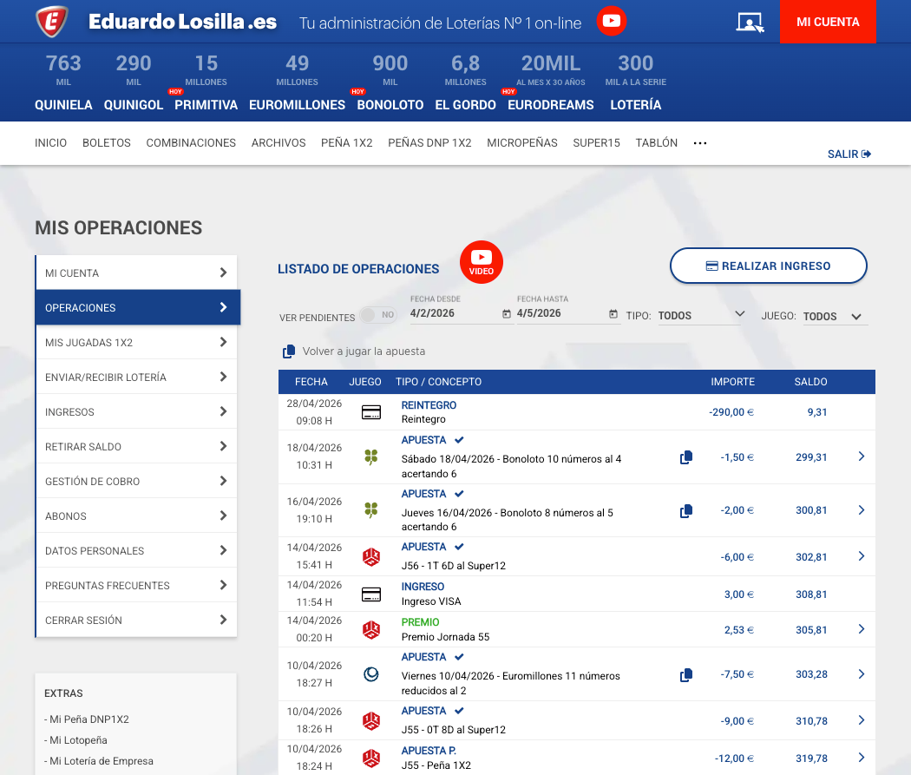Open the SUPER15 menu item
This screenshot has height=775, width=911.
(x=597, y=143)
